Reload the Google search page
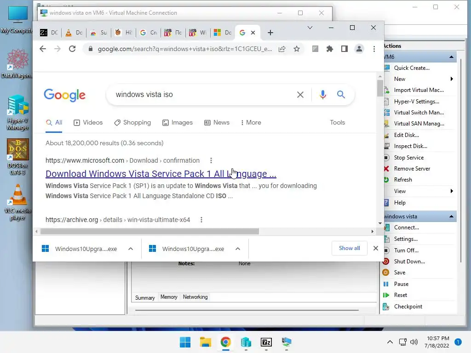Viewport: 471px width, 353px height. (72, 49)
